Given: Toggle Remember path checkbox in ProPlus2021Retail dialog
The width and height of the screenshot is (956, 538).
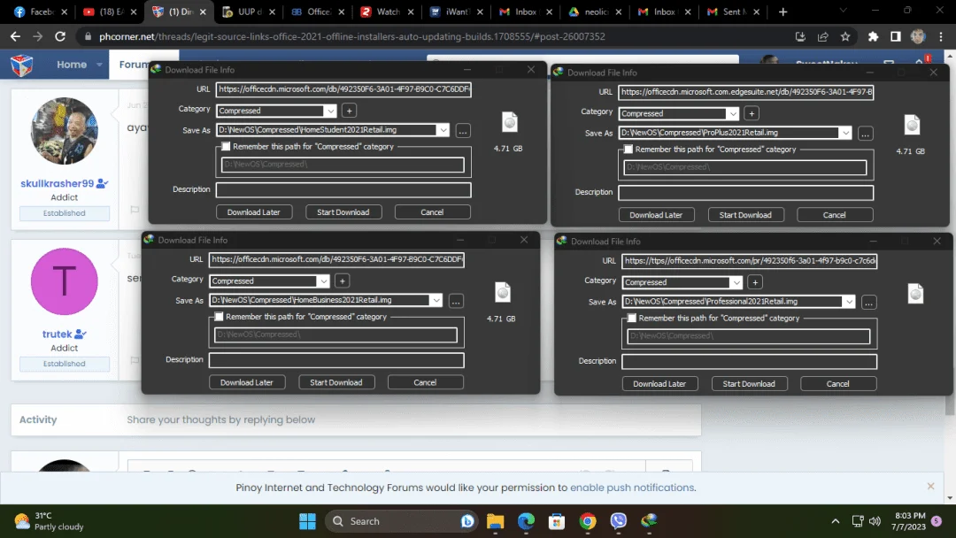Looking at the screenshot, I should tap(628, 150).
